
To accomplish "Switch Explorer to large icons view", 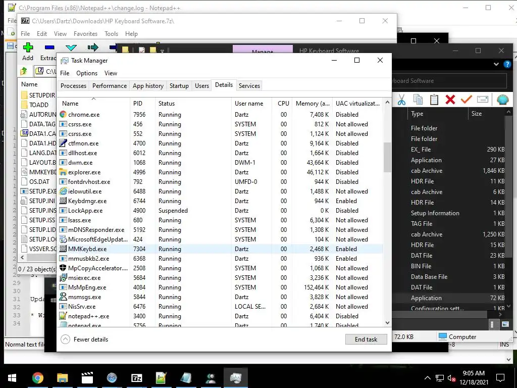I will 505,324.
